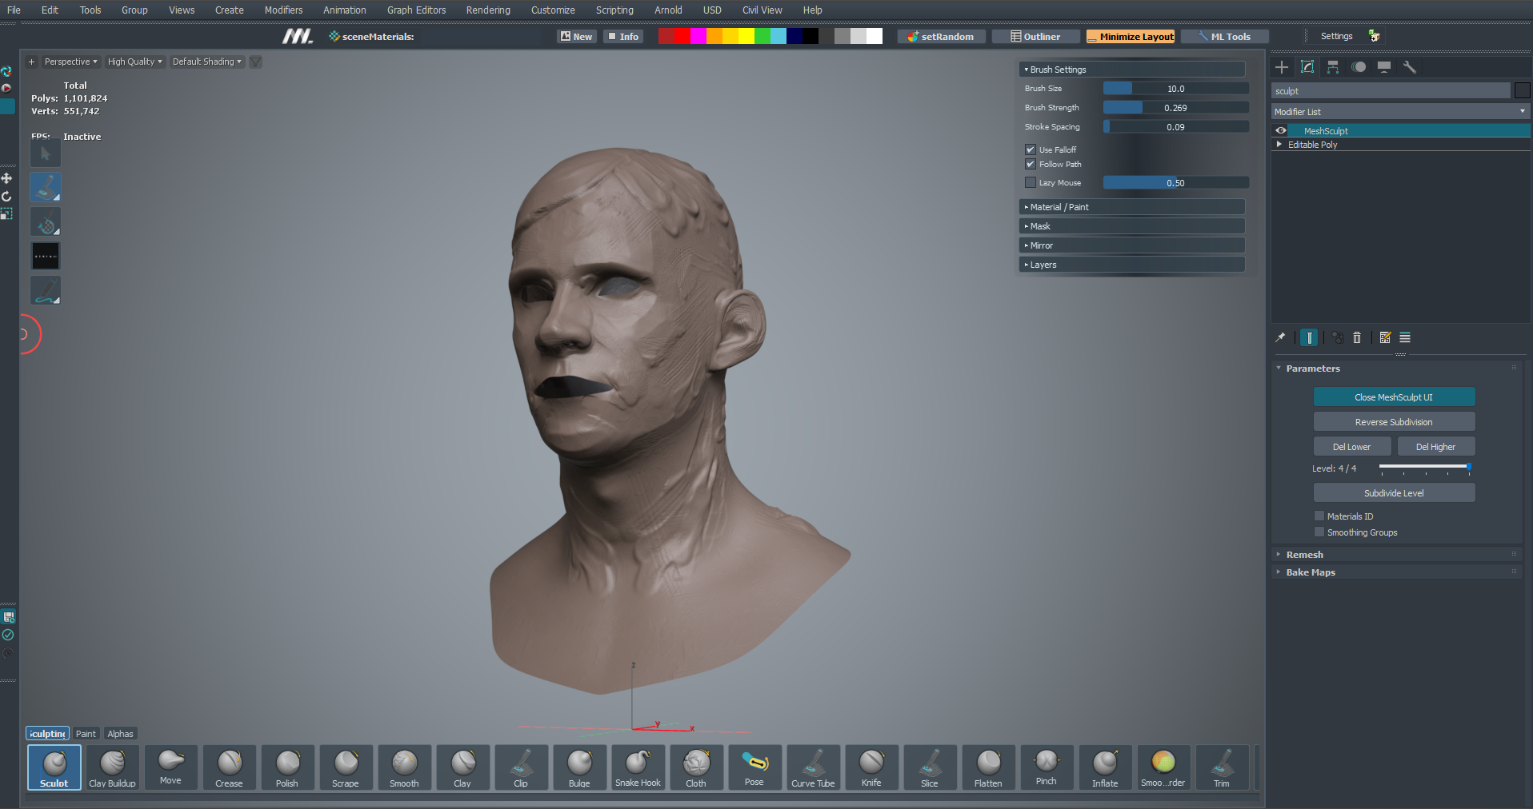1533x809 pixels.
Task: Click the Subdivide Level button
Action: [1394, 493]
